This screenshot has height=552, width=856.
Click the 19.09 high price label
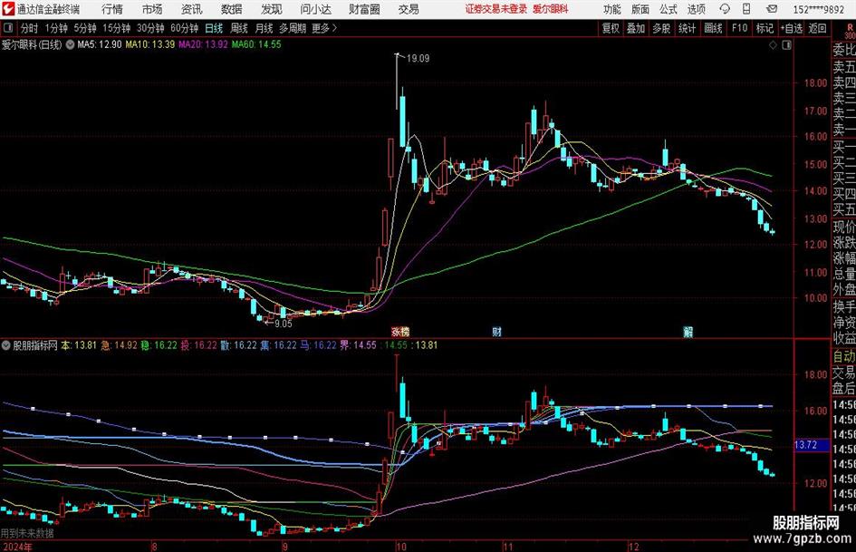tap(418, 59)
